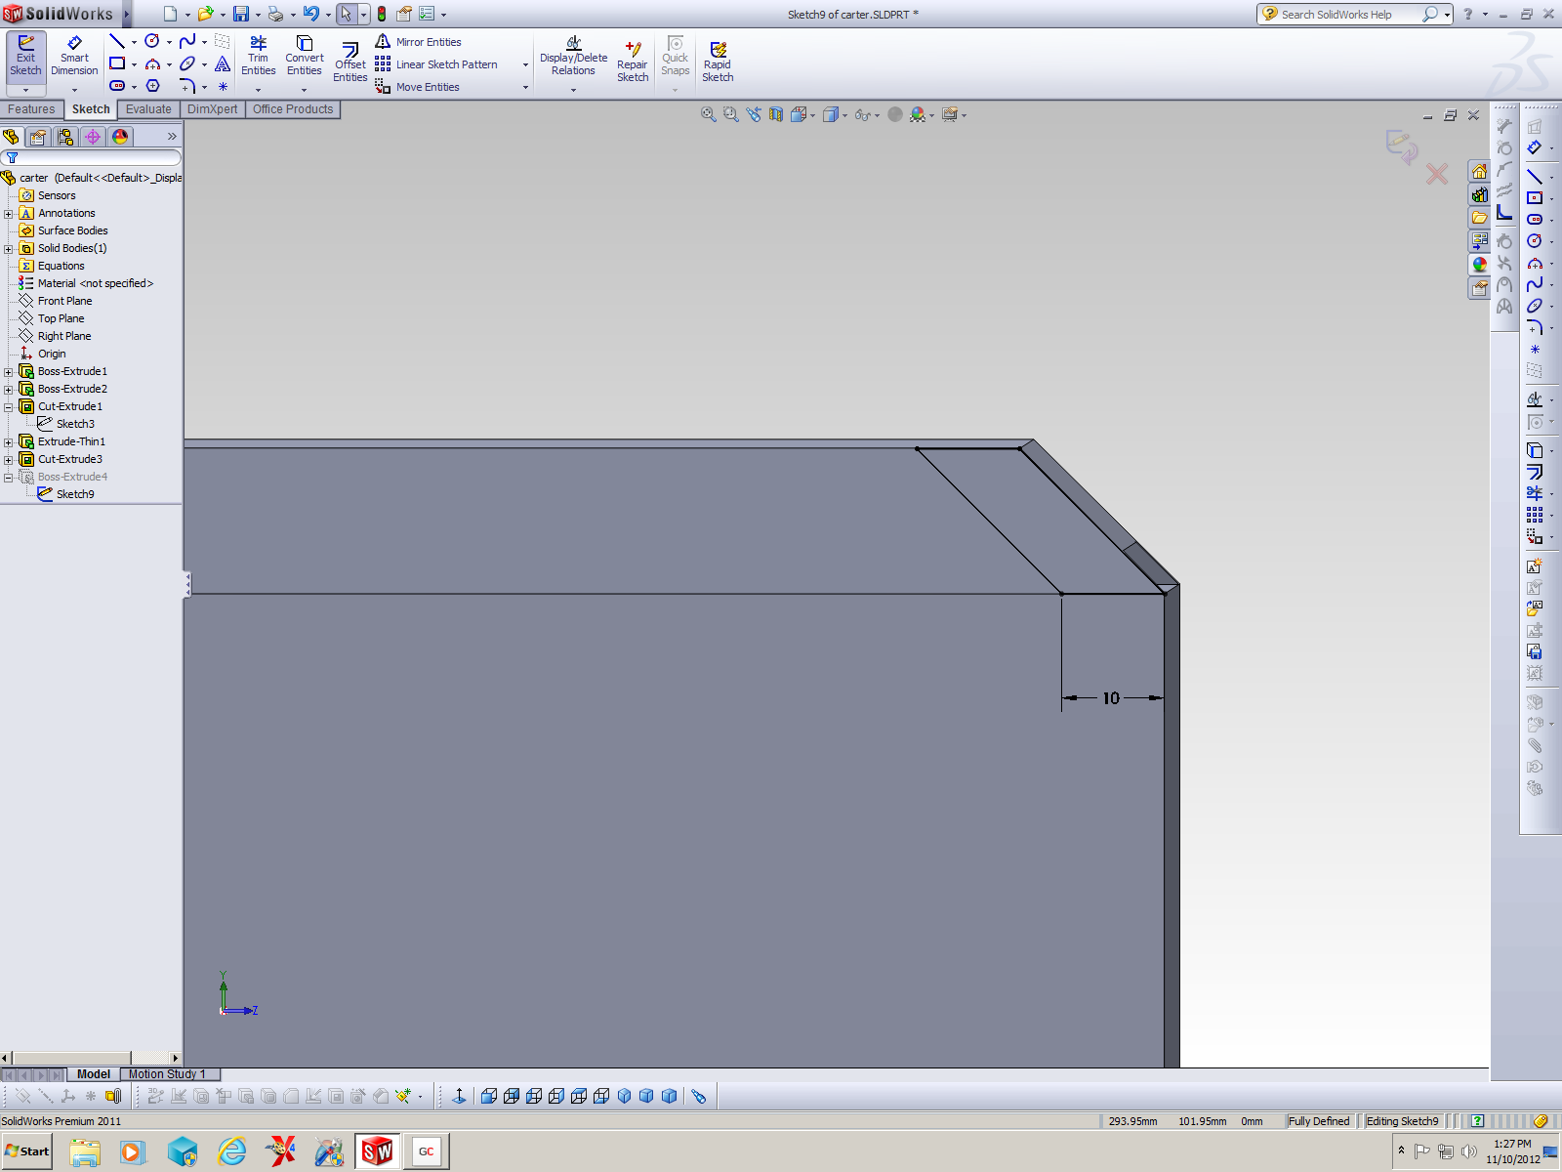Open the Office Products tab
The width and height of the screenshot is (1562, 1172).
pyautogui.click(x=293, y=109)
